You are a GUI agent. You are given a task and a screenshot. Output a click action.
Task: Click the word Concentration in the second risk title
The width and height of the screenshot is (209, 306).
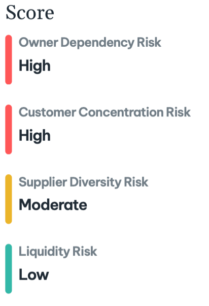[121, 112]
